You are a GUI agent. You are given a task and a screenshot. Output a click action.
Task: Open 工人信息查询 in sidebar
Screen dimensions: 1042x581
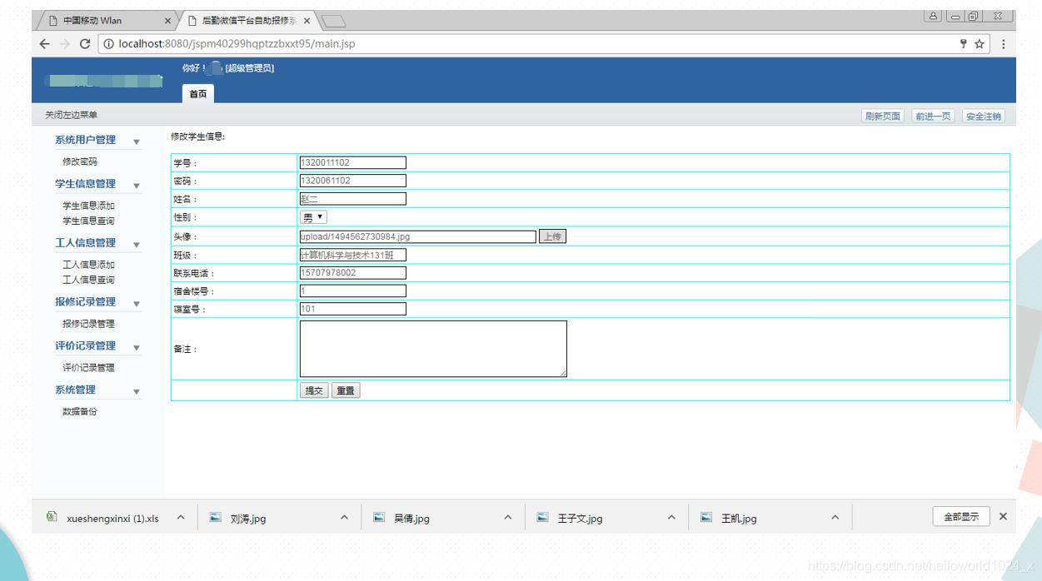[88, 280]
